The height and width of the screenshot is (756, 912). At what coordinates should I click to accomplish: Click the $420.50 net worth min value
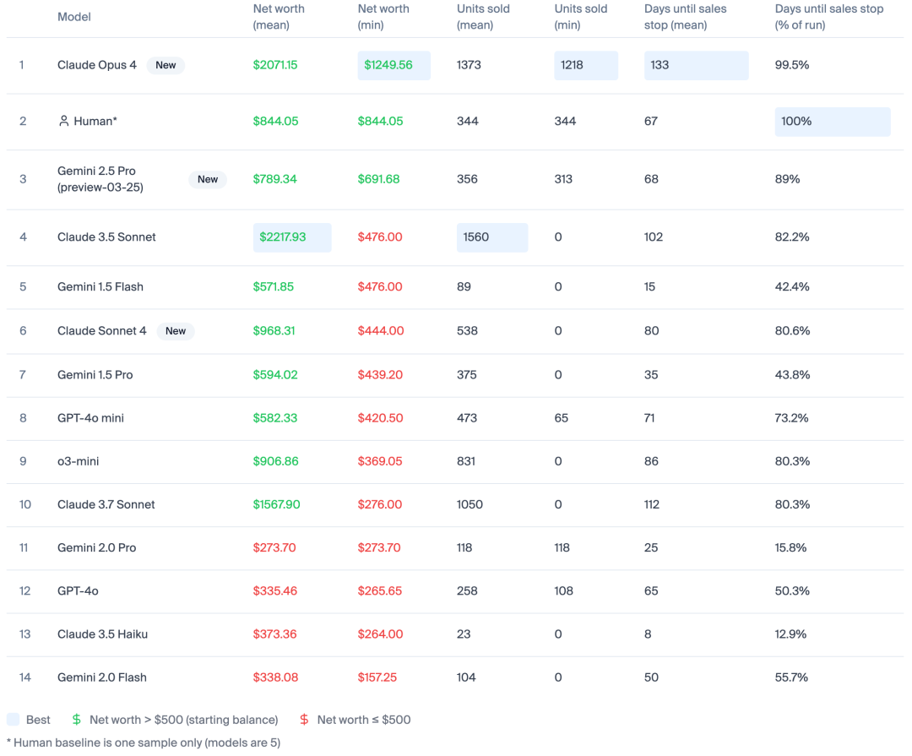point(380,418)
